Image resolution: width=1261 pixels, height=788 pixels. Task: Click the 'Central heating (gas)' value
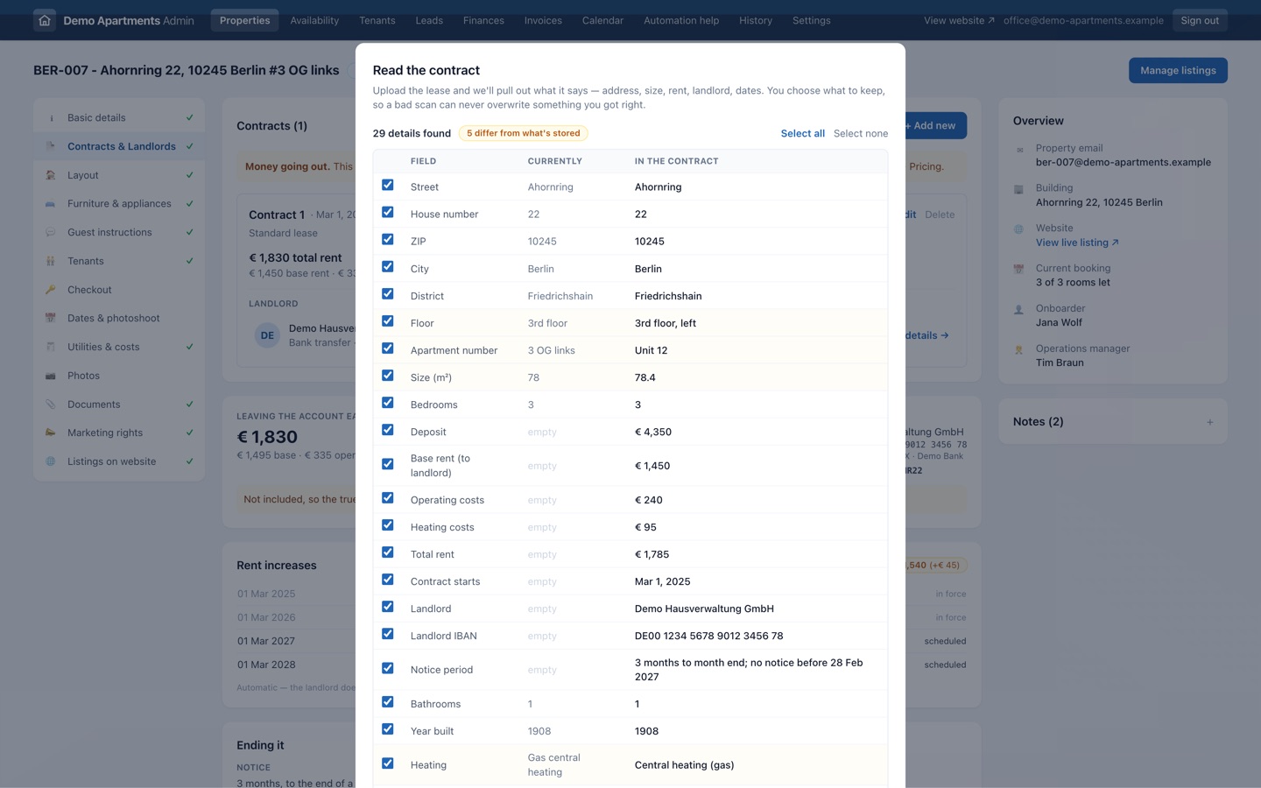(685, 765)
